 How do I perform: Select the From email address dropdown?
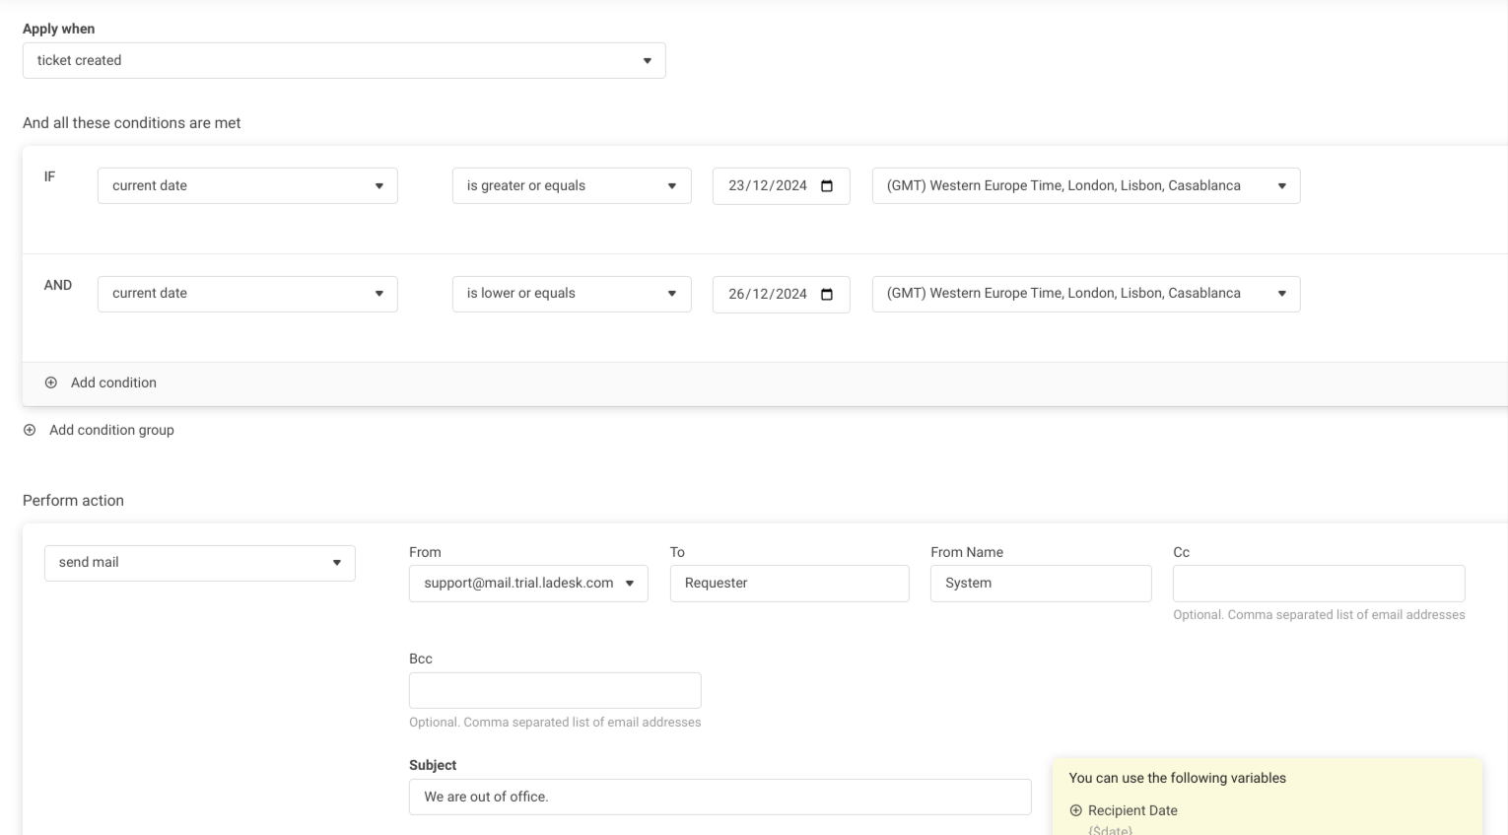click(x=528, y=584)
